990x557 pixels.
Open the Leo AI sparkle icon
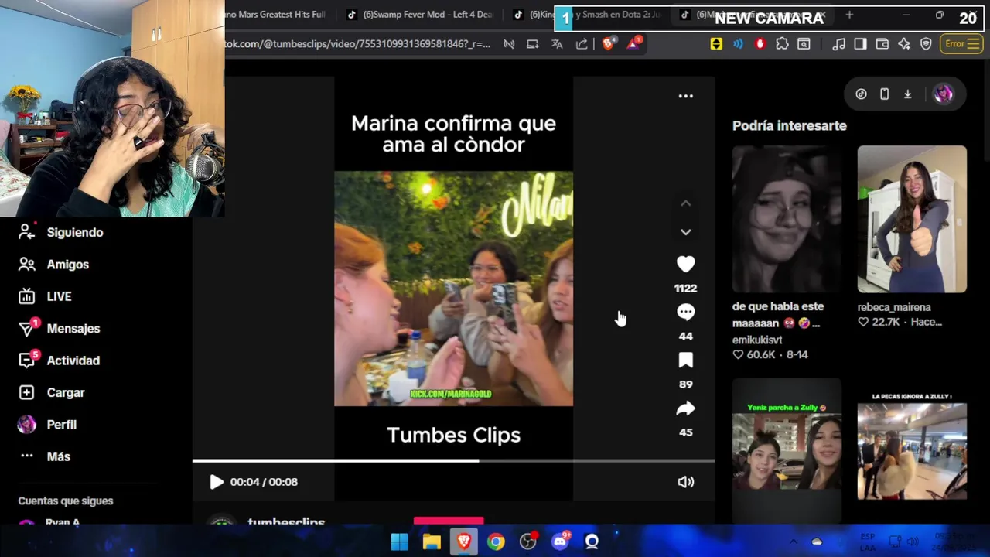coord(903,44)
